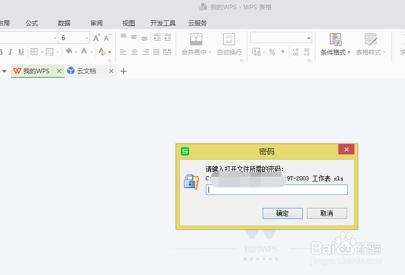Viewport: 405px width, 275px height.
Task: Click the clear formatting eraser icon
Action: pyautogui.click(x=102, y=52)
